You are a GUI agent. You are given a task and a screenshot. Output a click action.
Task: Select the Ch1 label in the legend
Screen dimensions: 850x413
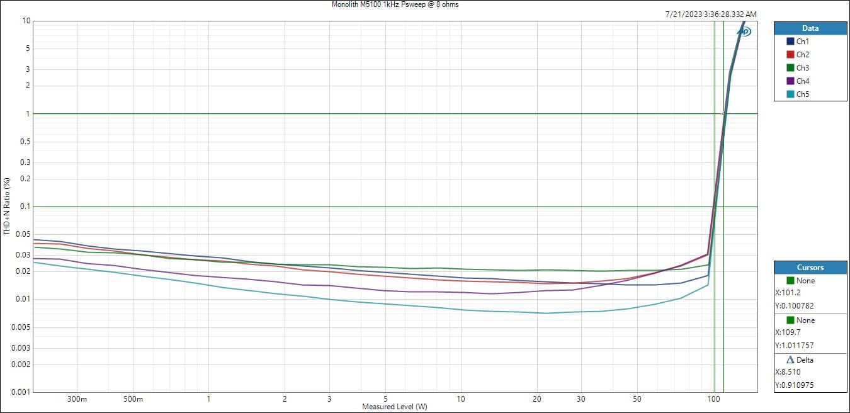tap(803, 41)
